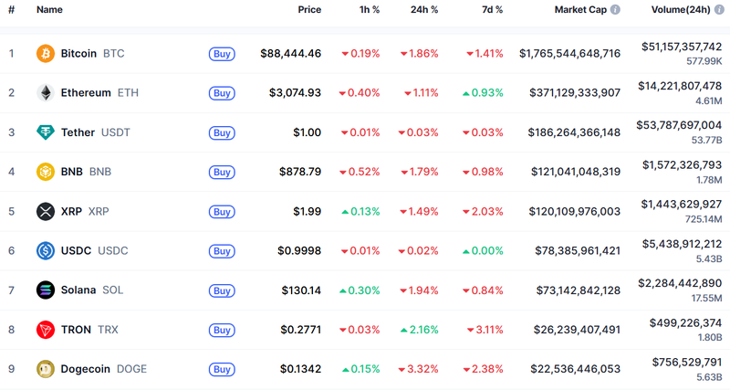Click the Dogecoin logo icon
Viewport: 730px width, 390px height.
click(45, 369)
